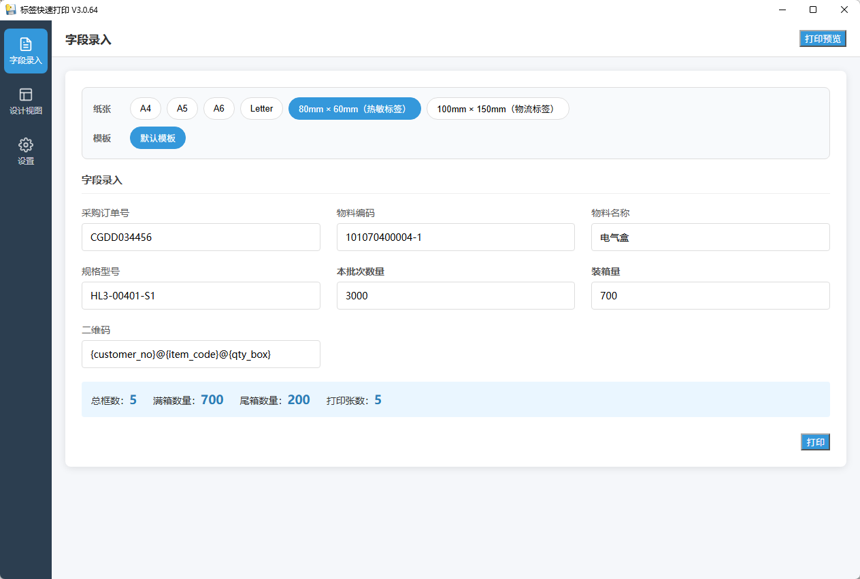
Task: Select A4 paper size
Action: point(146,109)
